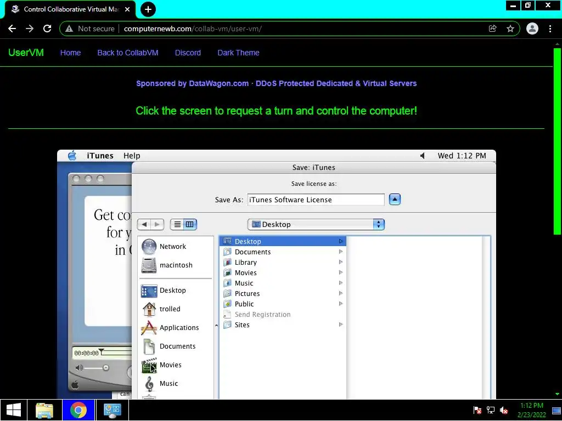Open the Help menu in the Mac menu bar

[132, 156]
